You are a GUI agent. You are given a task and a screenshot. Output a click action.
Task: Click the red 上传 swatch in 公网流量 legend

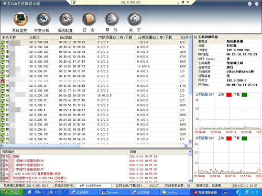(x=229, y=95)
